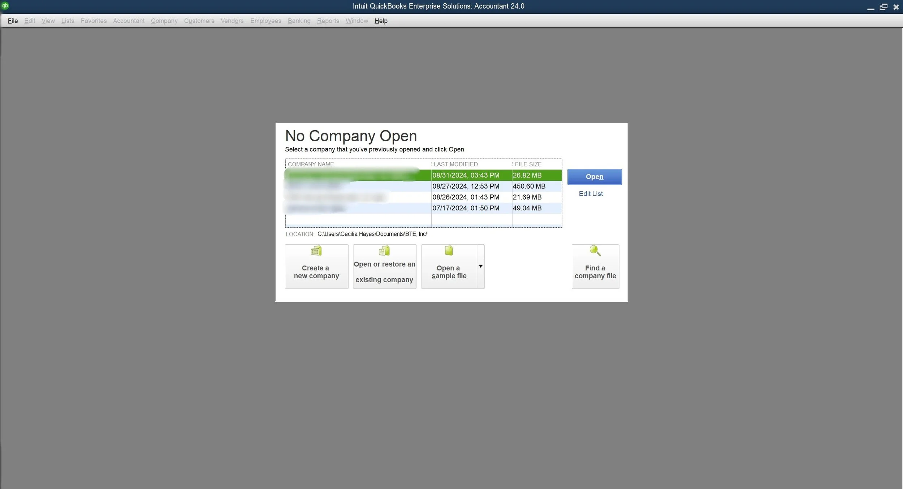Click the title bar text Intuit QuickBooks Enterprise Solutions
The image size is (903, 489).
438,6
